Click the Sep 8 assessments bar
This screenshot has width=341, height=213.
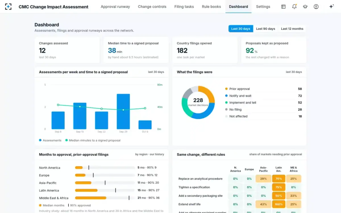[58, 120]
